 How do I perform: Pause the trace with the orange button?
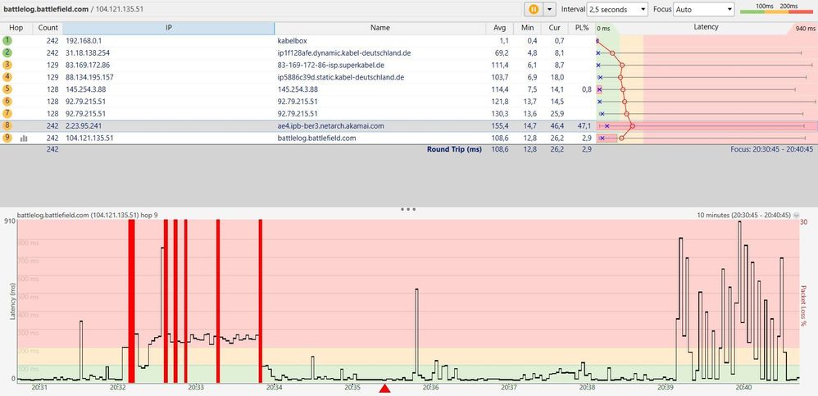(533, 9)
